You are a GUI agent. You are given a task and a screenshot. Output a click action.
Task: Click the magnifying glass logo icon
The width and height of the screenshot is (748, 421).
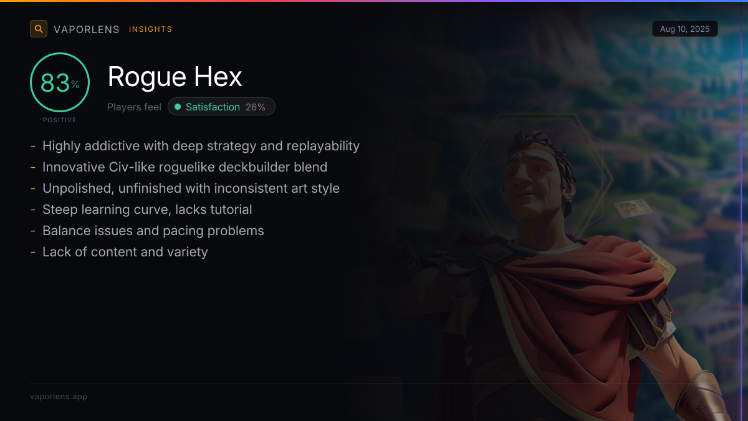click(x=39, y=29)
